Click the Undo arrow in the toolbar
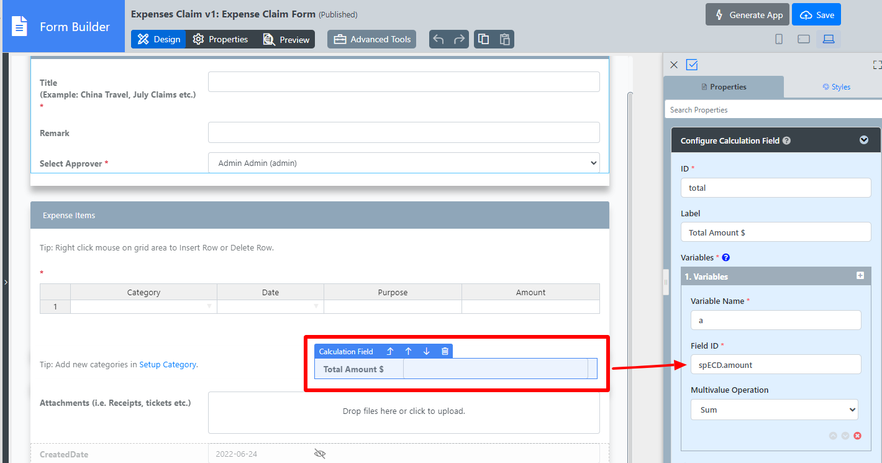882x463 pixels. (x=439, y=39)
